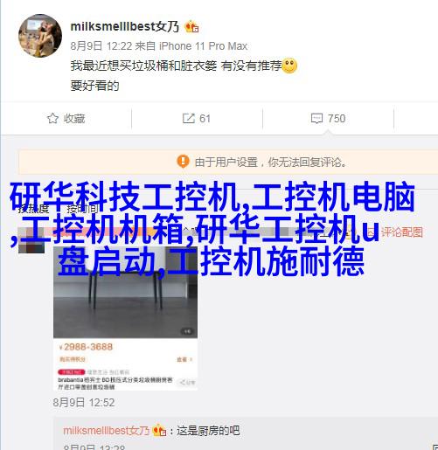The height and width of the screenshot is (450, 438).
Task: Click the brabantia product title text
Action: (115, 384)
